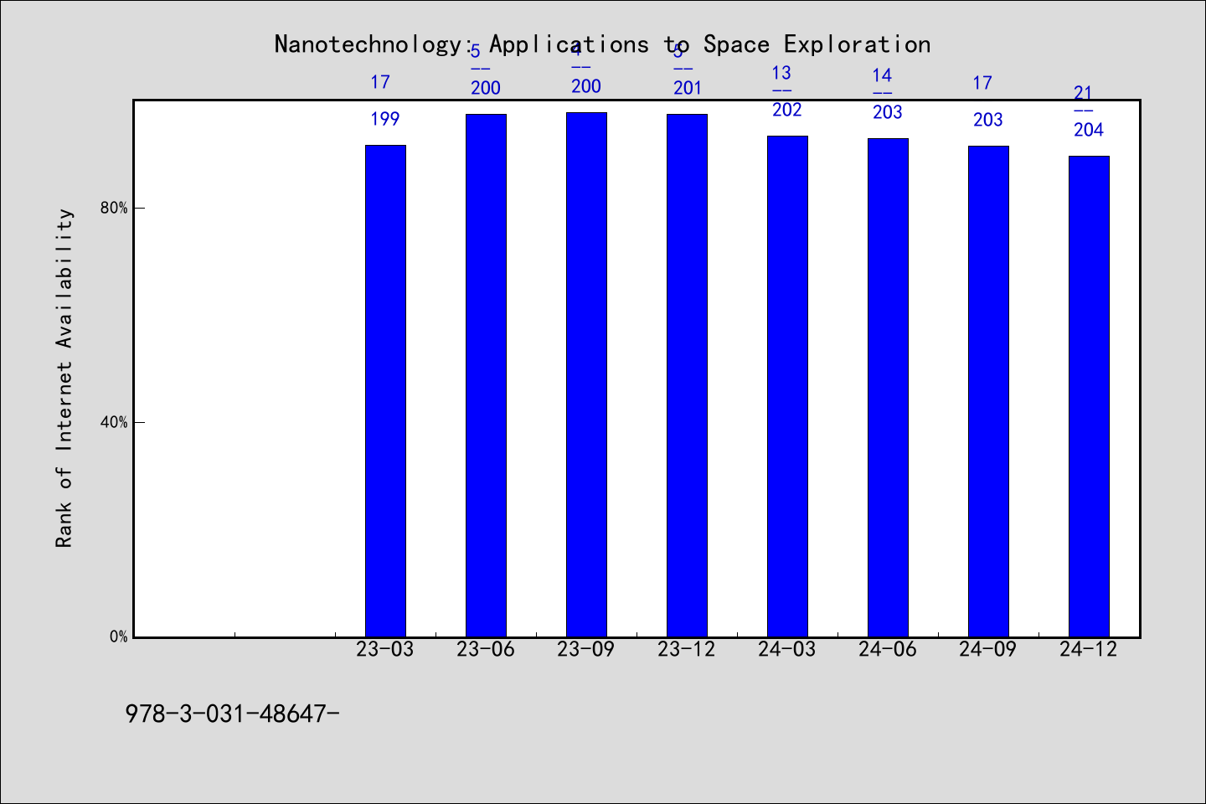Click the value 201 above the 23-12 bar
Image resolution: width=1206 pixels, height=804 pixels.
tap(688, 88)
